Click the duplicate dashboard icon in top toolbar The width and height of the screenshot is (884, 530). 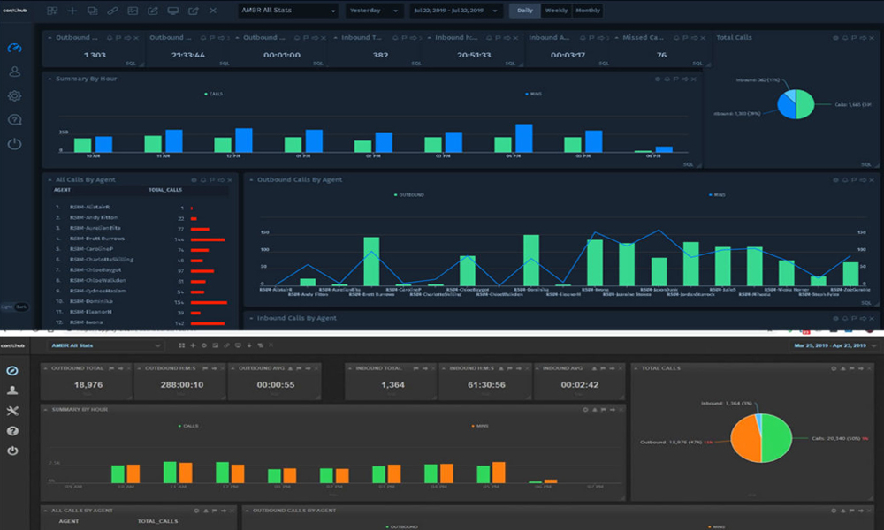(93, 11)
